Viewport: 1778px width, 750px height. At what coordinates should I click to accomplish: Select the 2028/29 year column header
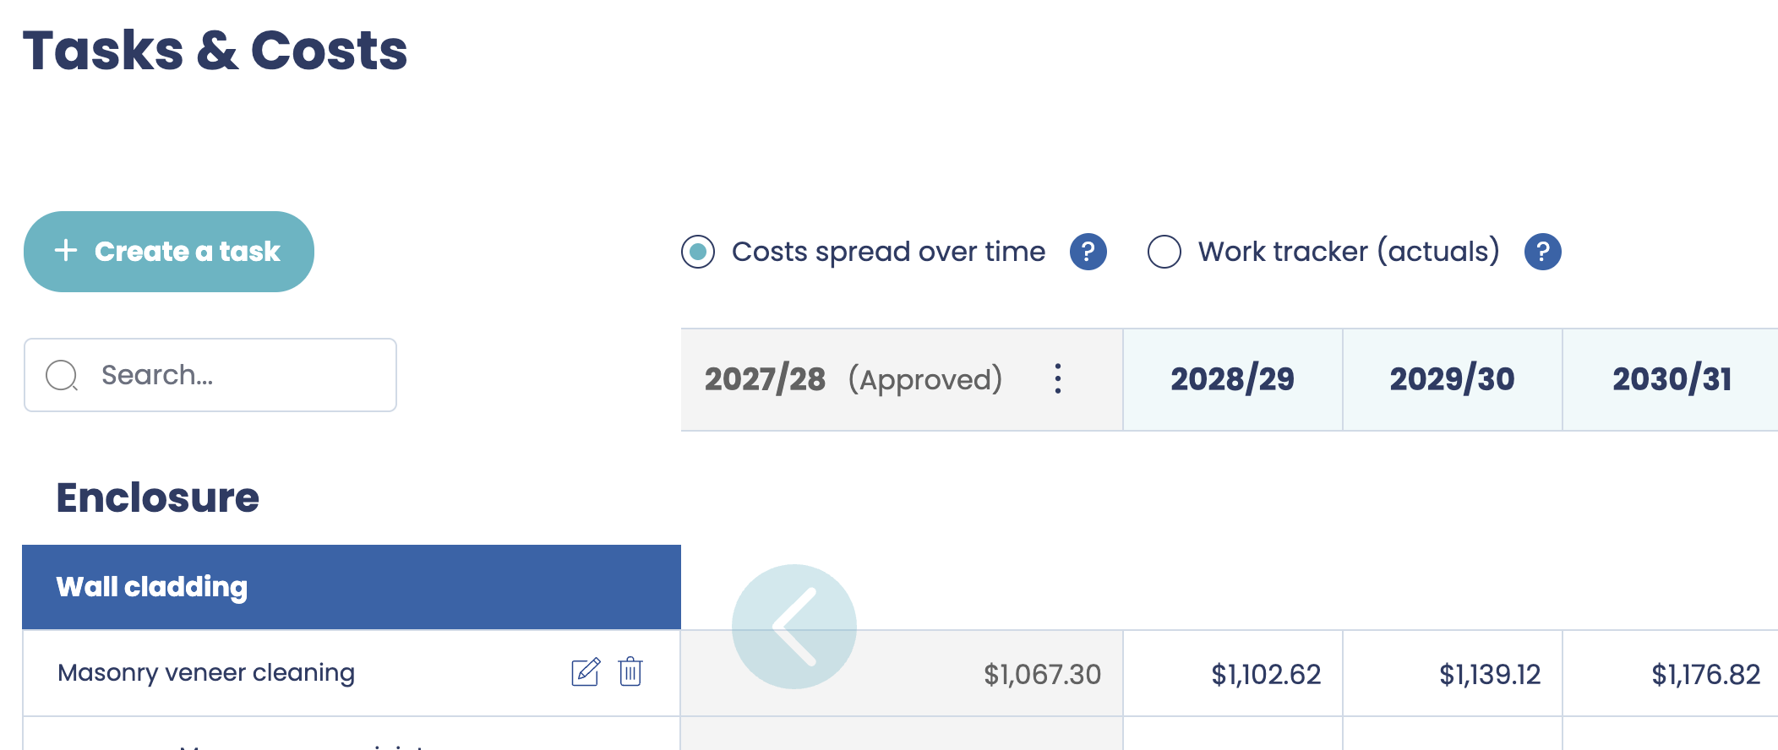point(1232,379)
